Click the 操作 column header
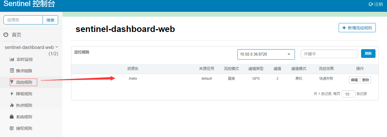387x137 pixels. 360,68
